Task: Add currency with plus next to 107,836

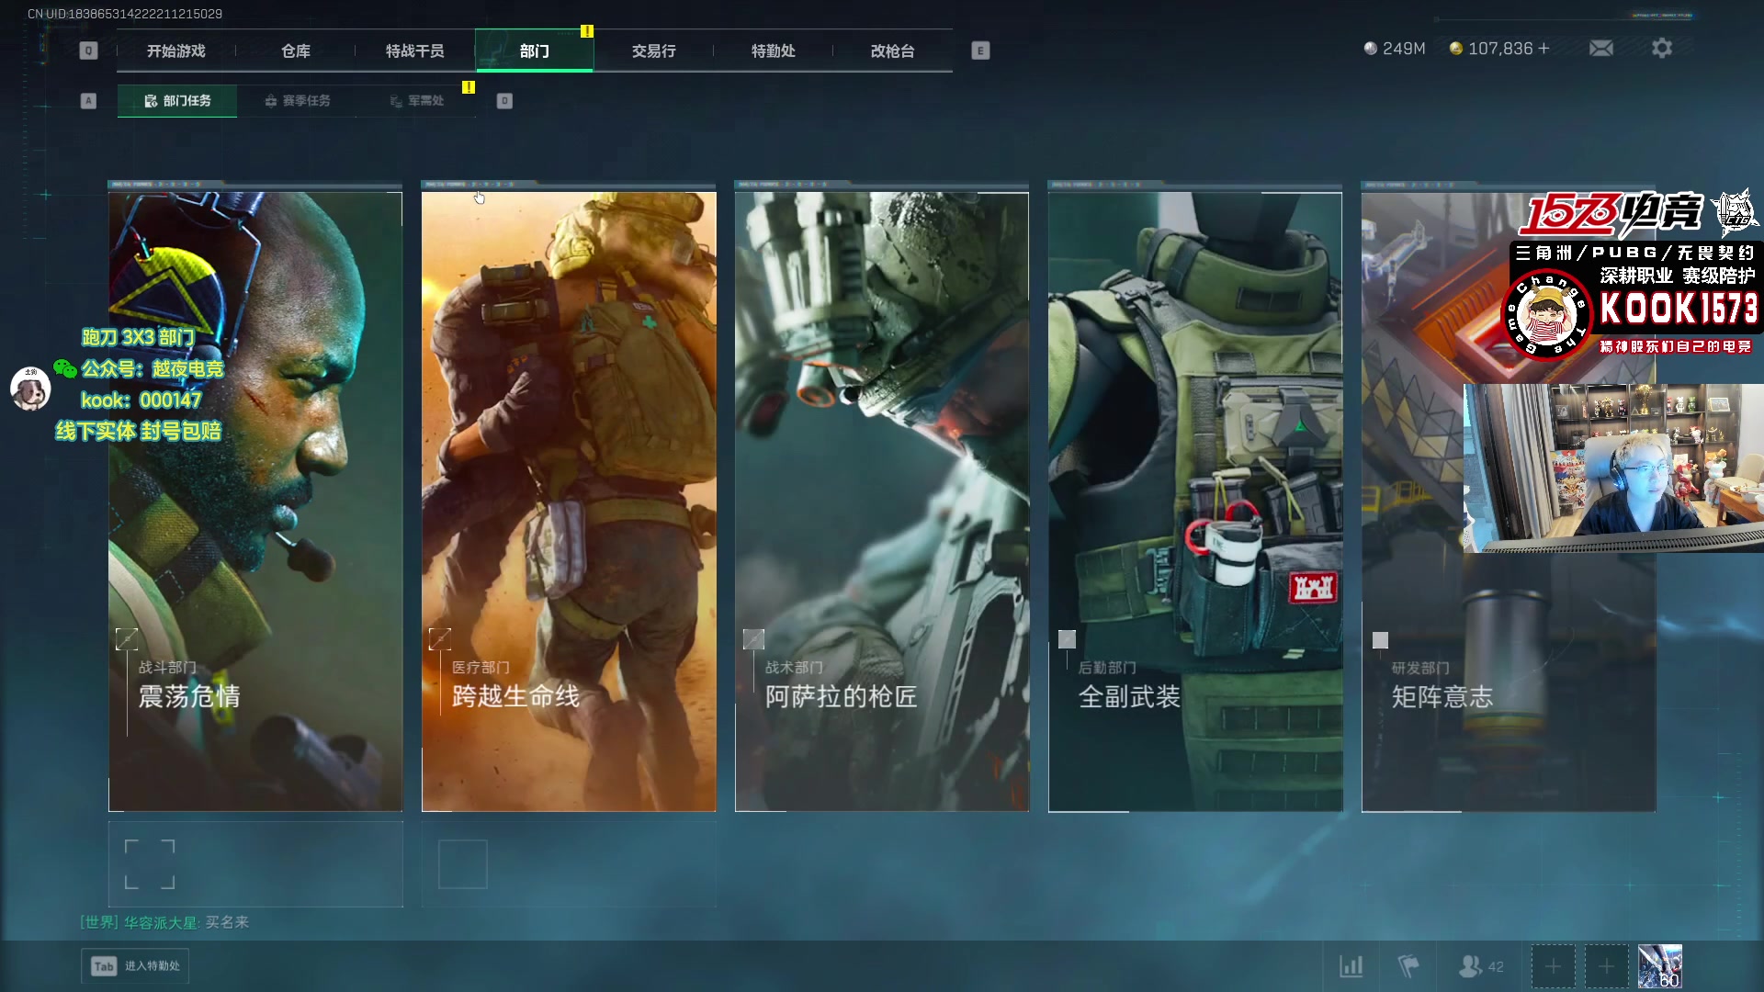Action: click(x=1543, y=48)
